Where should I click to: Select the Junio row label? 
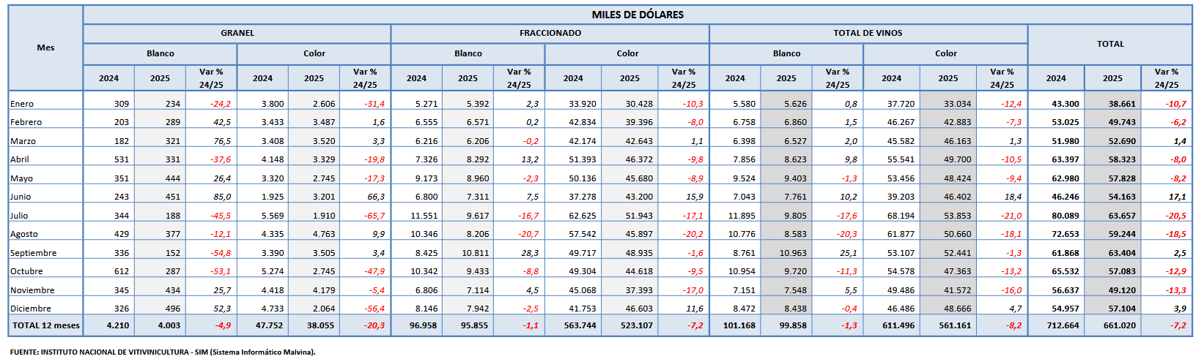tap(21, 197)
